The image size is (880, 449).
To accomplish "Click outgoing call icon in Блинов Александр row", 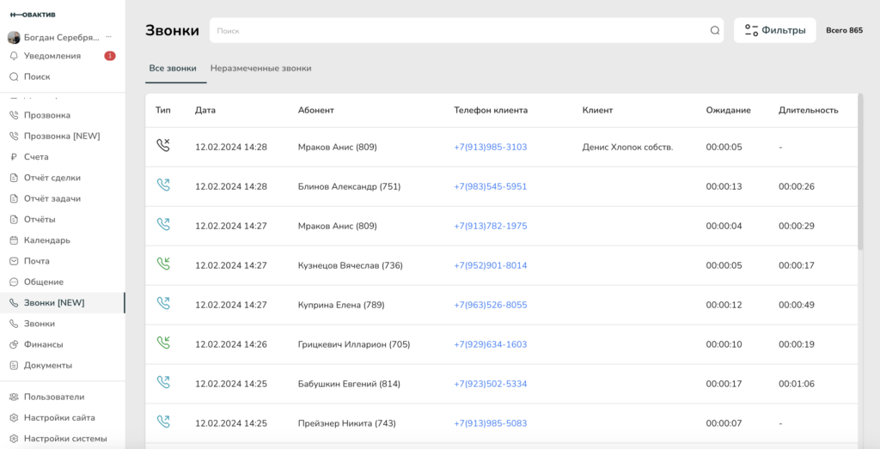I will coord(163,185).
